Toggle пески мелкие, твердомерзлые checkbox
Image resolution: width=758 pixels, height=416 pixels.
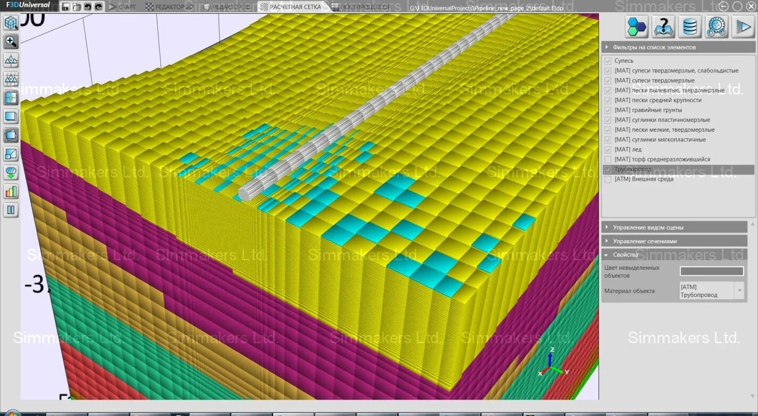click(608, 130)
